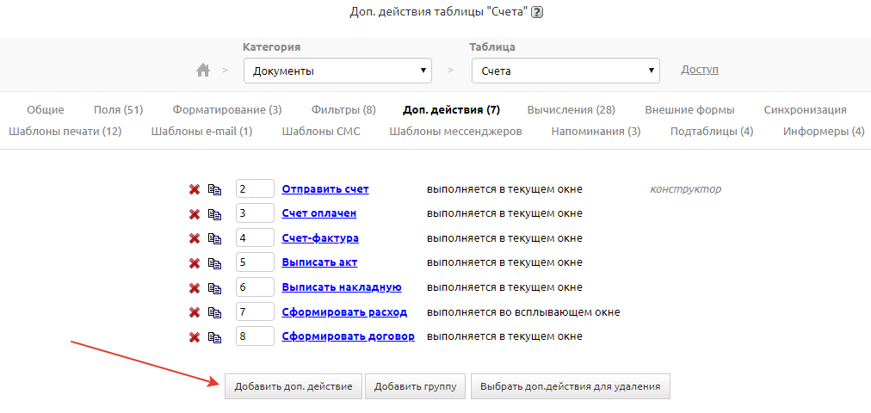Image resolution: width=871 pixels, height=413 pixels.
Task: Open the Категория dropdown showing Документы
Action: click(337, 71)
